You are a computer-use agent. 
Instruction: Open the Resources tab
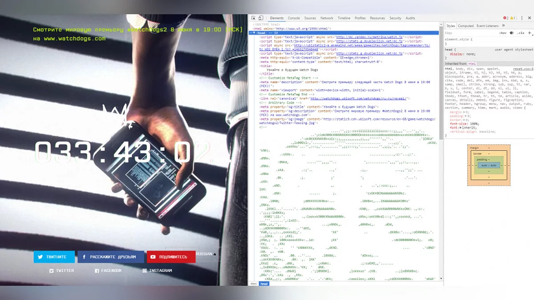point(377,18)
